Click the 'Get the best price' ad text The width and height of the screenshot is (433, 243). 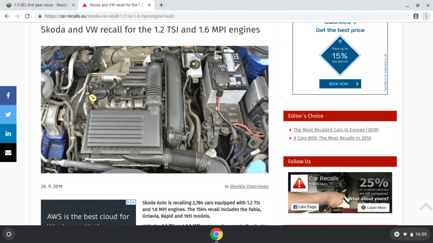click(x=340, y=30)
